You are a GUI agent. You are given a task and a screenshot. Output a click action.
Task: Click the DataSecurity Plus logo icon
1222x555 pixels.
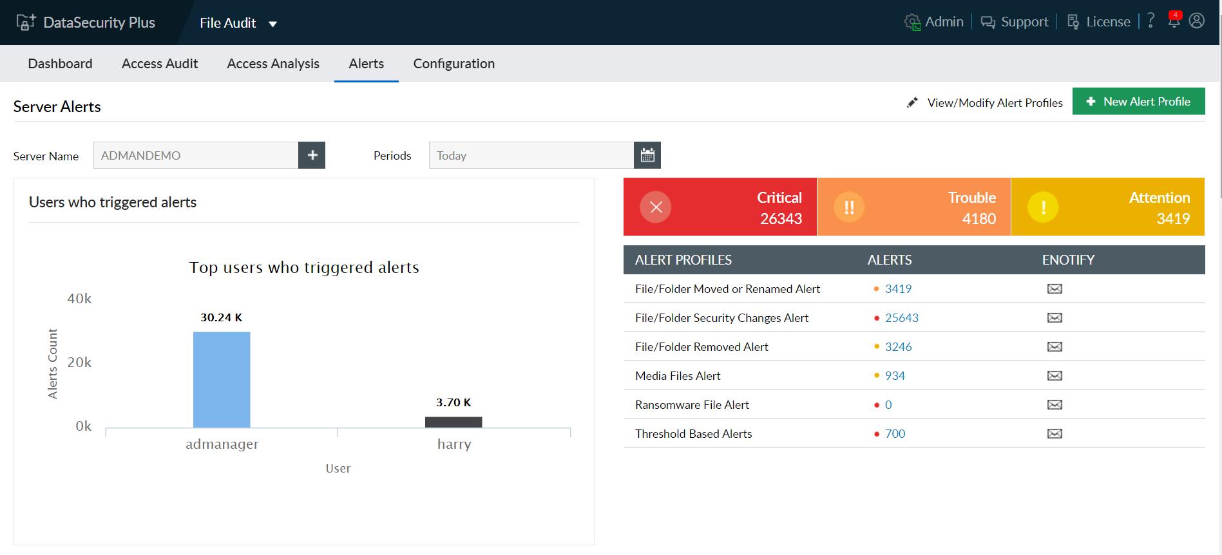click(26, 23)
